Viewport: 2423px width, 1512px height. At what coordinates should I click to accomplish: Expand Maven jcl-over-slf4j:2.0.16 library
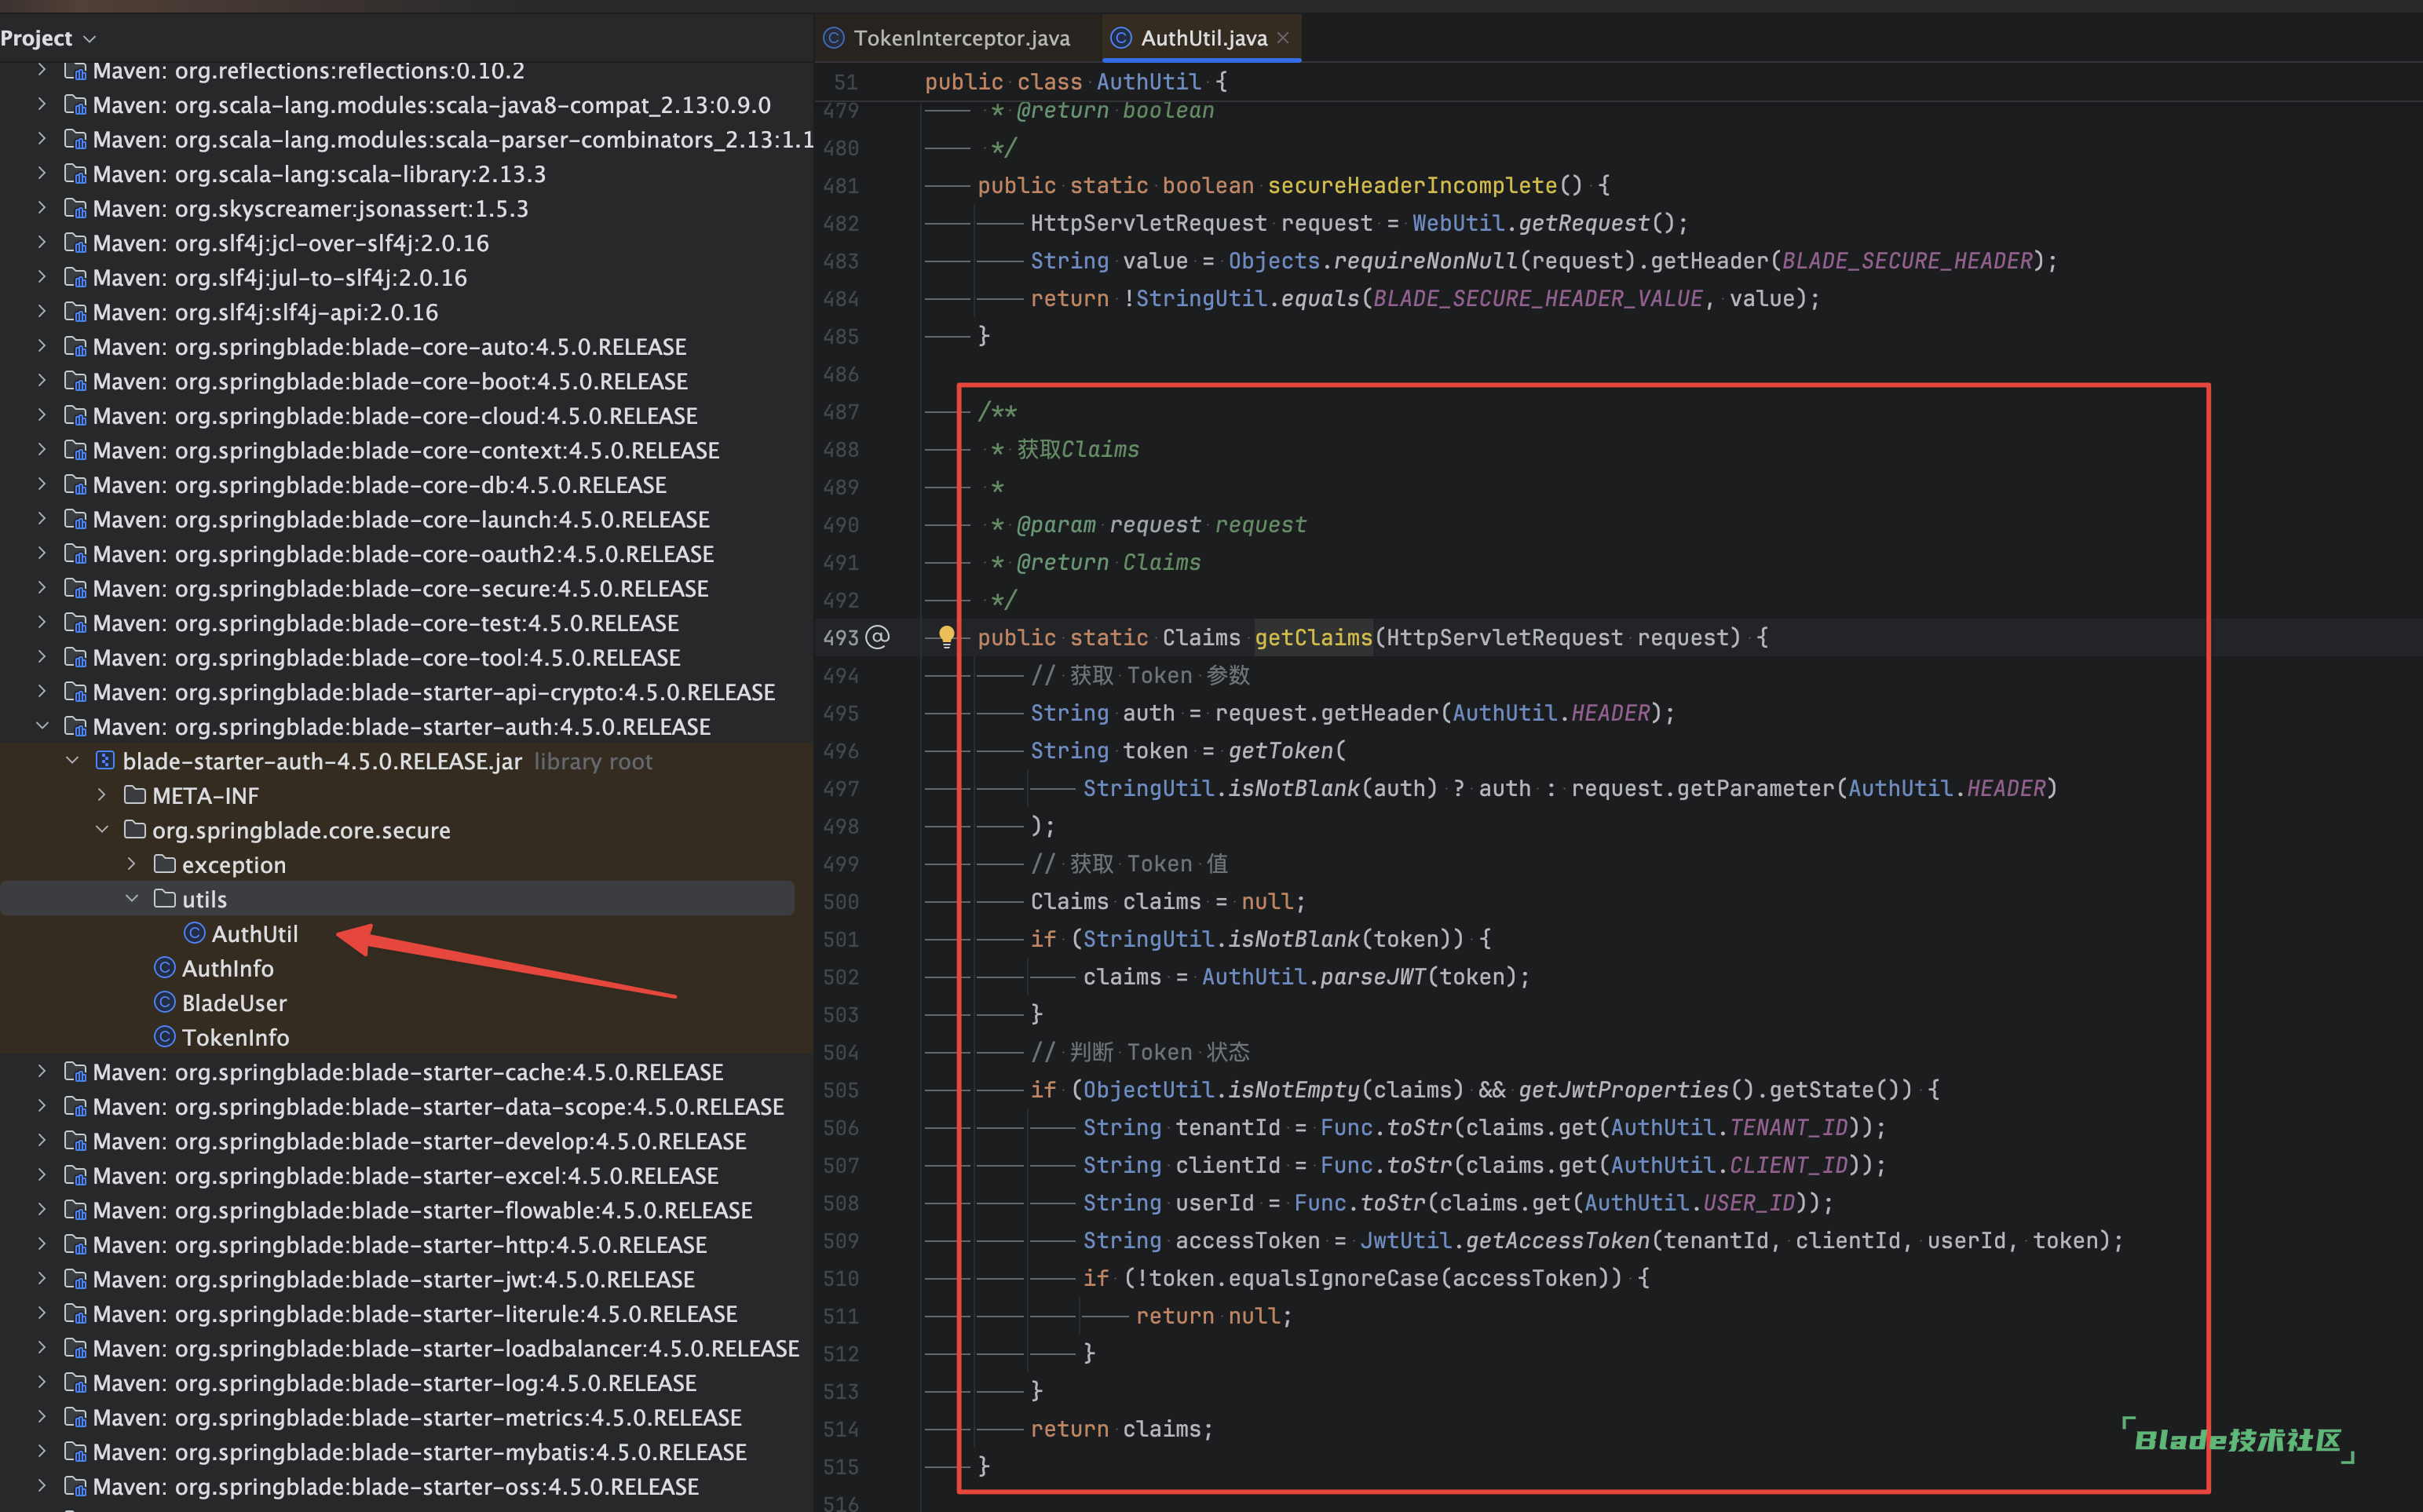(x=42, y=242)
